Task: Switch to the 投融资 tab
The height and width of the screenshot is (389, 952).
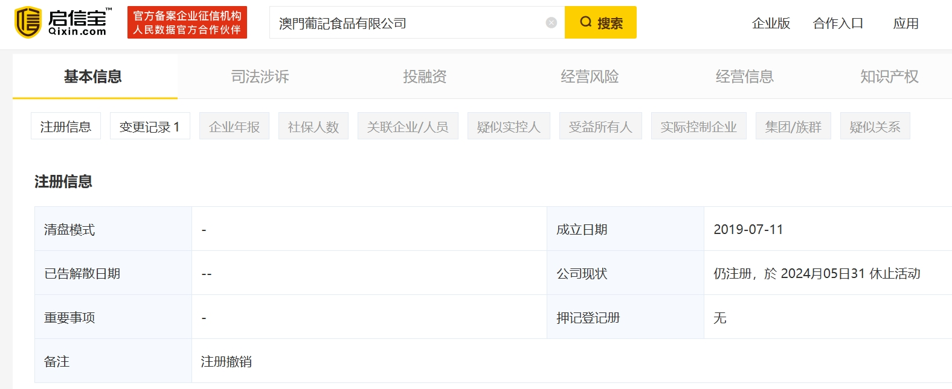Action: point(425,77)
